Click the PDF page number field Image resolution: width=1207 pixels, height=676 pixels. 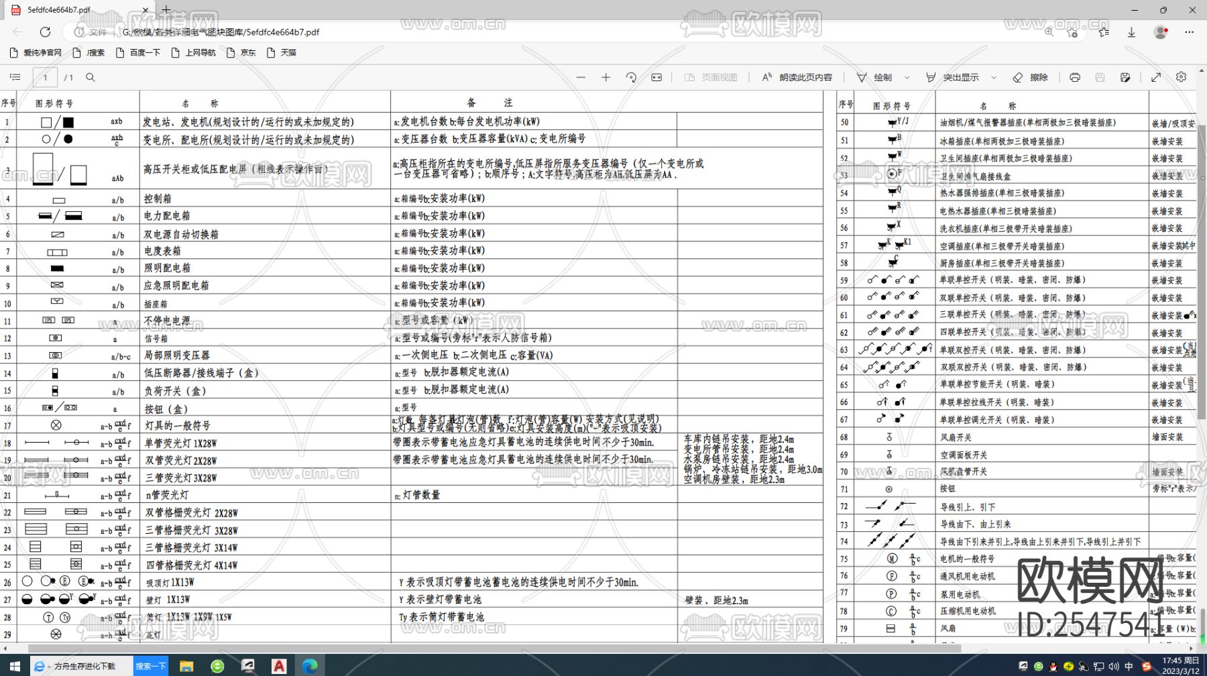click(x=45, y=77)
